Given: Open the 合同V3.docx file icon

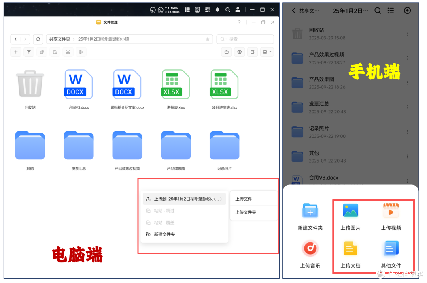Looking at the screenshot, I should (78, 84).
